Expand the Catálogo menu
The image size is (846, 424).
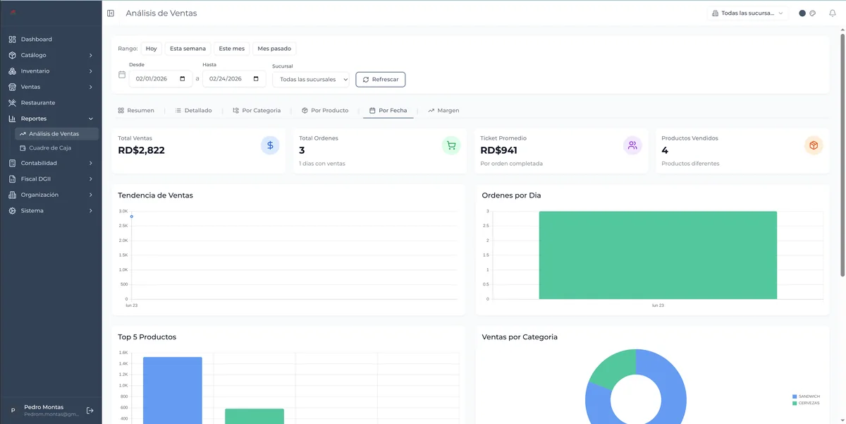tap(51, 55)
